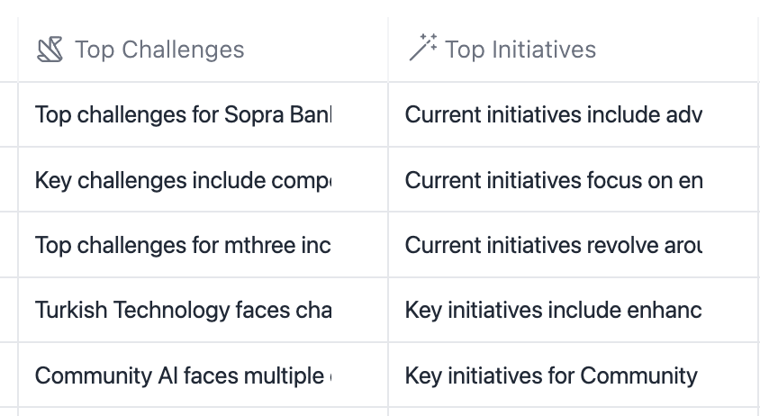Click the partial cell below Community AI challenges
This screenshot has height=416, width=760.
click(x=203, y=411)
